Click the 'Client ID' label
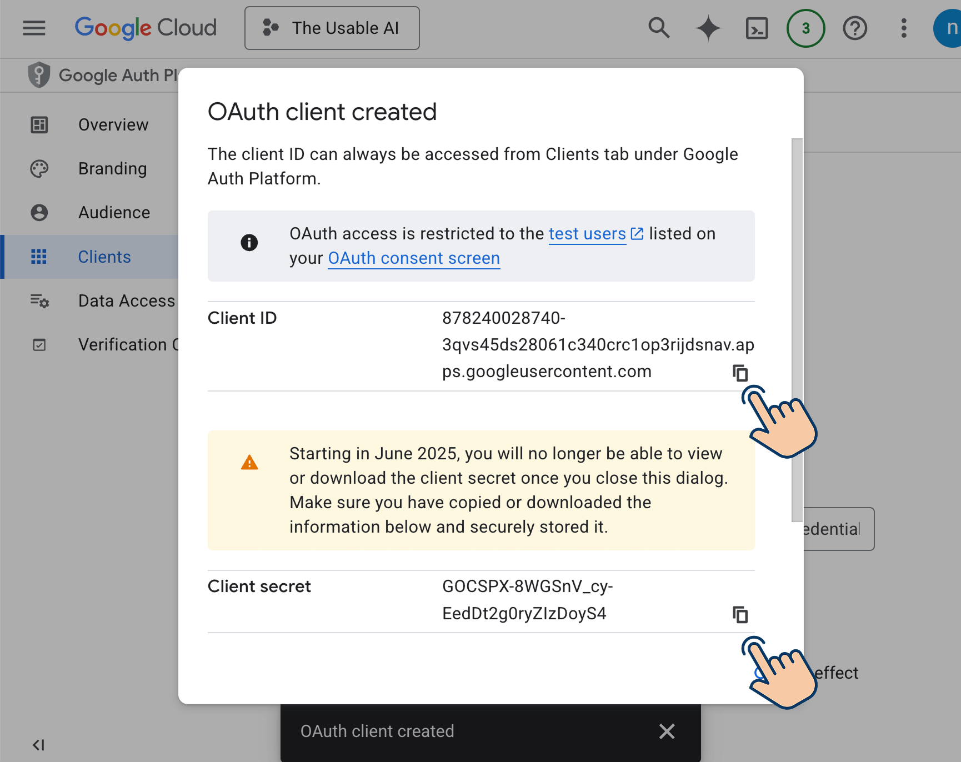Image resolution: width=961 pixels, height=762 pixels. pos(242,318)
